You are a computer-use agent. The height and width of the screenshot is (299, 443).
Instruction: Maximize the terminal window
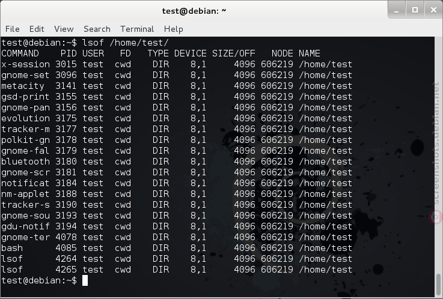[x=415, y=10]
